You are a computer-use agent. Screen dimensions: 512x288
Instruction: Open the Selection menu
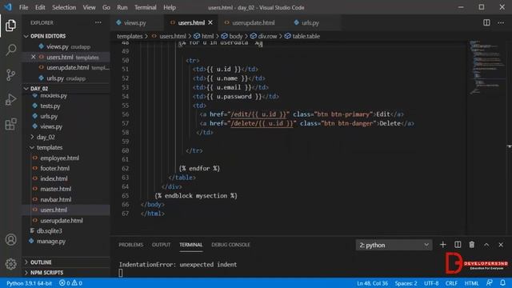[64, 7]
